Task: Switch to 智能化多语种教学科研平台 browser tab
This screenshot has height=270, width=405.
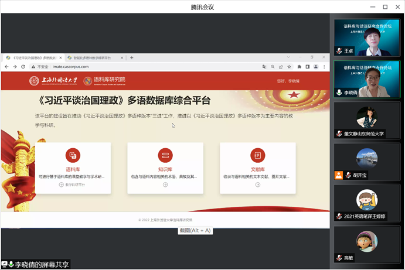Action: point(94,57)
